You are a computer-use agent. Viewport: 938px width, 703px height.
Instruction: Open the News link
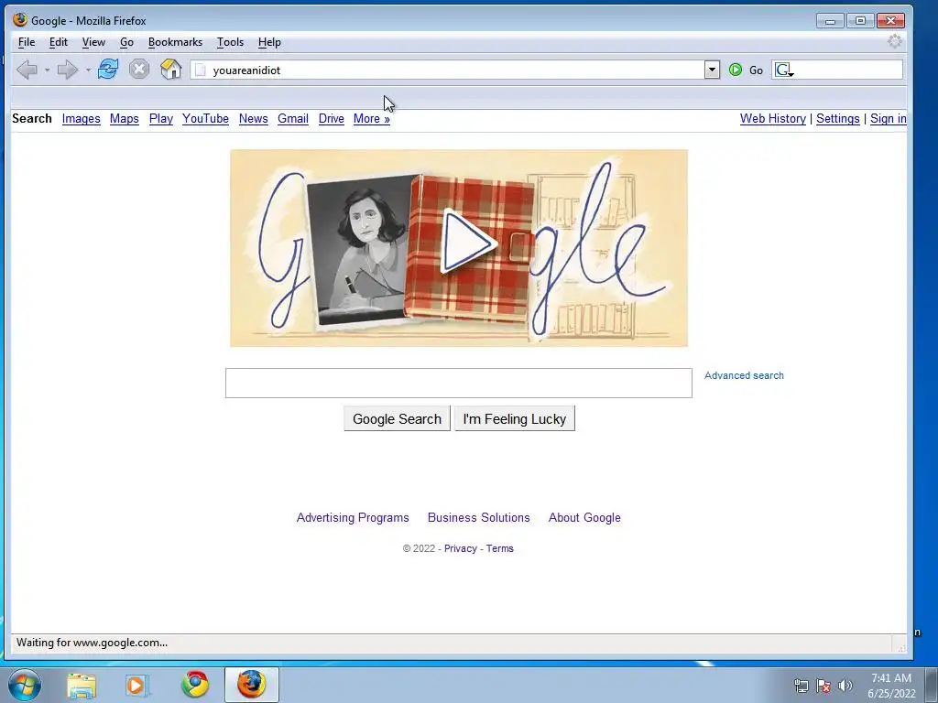[x=254, y=118]
